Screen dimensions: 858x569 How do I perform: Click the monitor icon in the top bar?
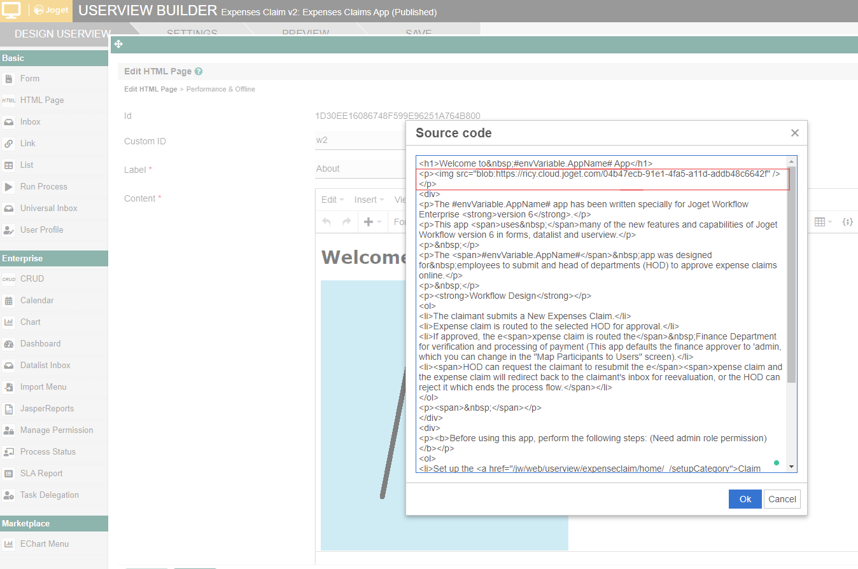[12, 10]
